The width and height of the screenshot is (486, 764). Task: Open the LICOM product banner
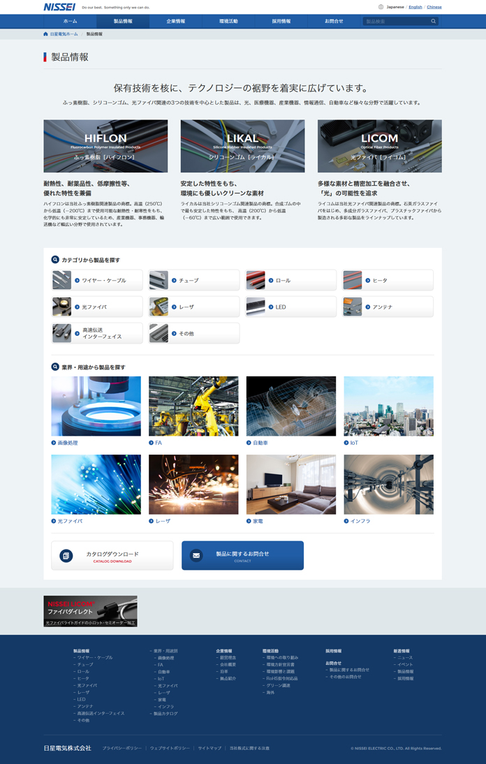click(x=380, y=146)
